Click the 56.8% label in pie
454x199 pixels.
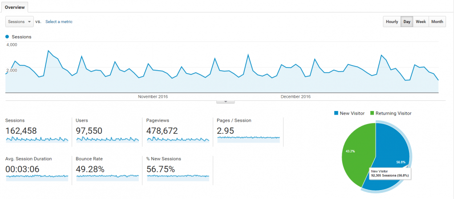click(x=401, y=162)
